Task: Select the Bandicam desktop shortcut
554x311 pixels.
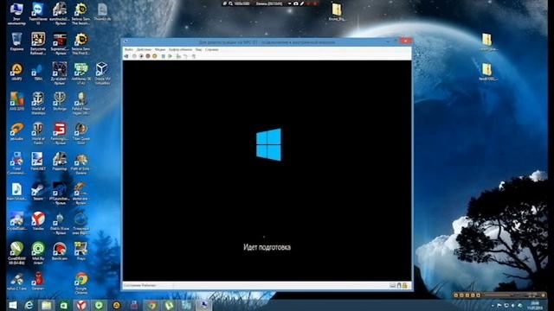Action: click(x=60, y=251)
